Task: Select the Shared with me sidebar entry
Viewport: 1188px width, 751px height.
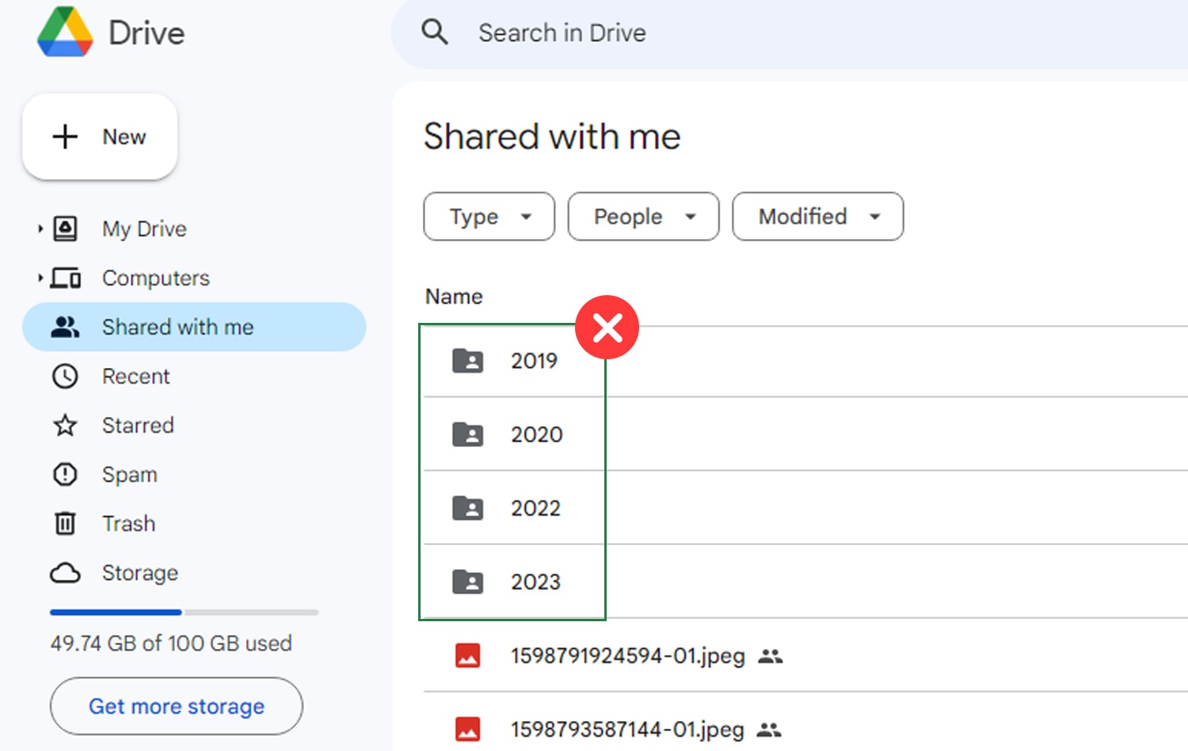Action: (177, 326)
